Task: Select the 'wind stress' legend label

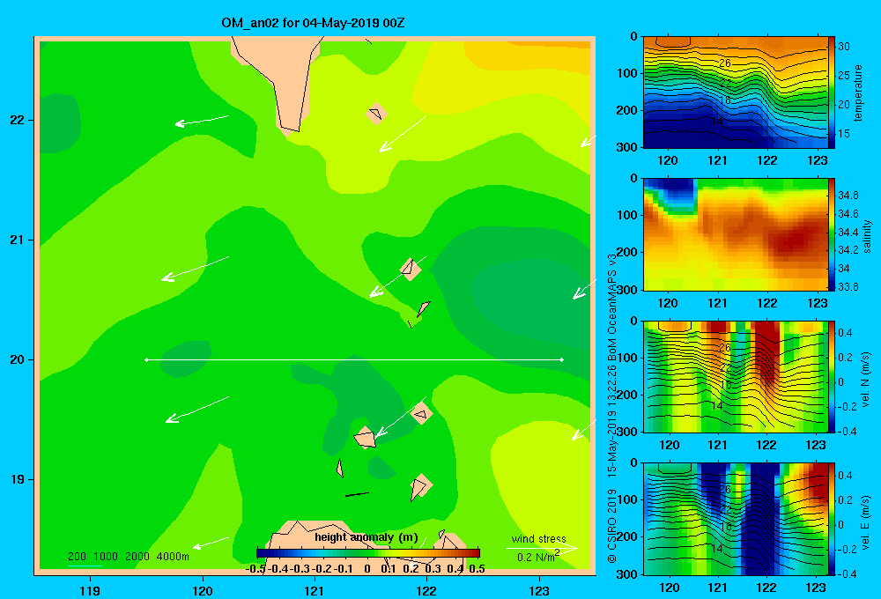Action: [x=539, y=538]
